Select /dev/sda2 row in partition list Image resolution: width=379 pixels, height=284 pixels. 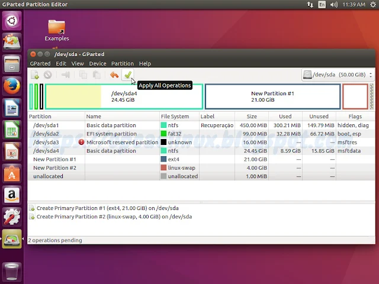click(x=201, y=134)
